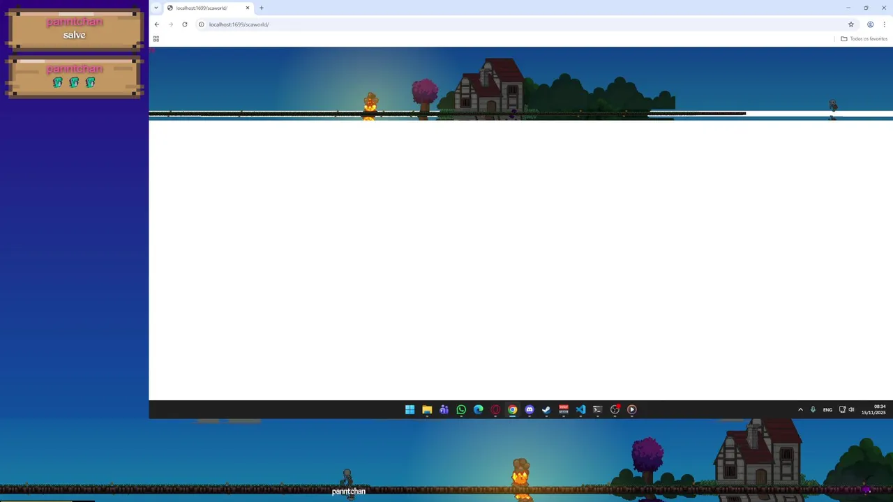This screenshot has width=893, height=502.
Task: Open the OBS Studio taskbar icon
Action: 615,410
